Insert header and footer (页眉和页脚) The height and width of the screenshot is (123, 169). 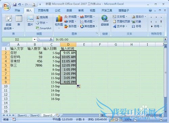(x=122, y=21)
